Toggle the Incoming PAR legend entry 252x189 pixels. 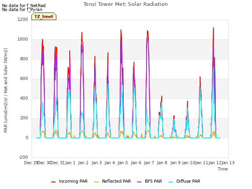click(x=69, y=181)
